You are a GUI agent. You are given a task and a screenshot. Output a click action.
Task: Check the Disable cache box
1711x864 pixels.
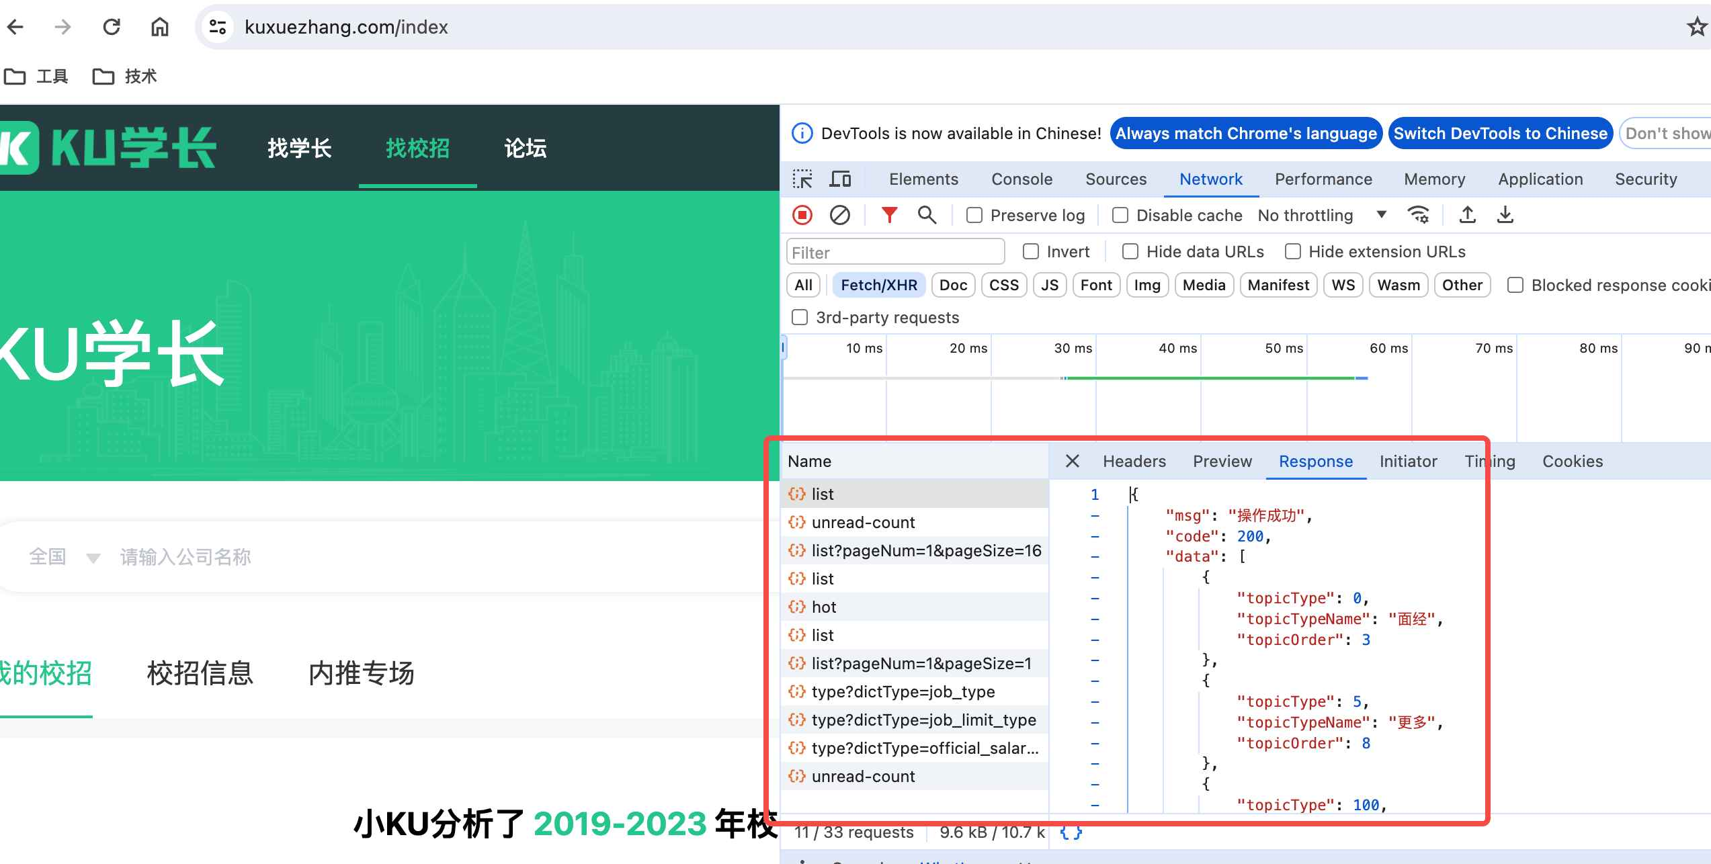pyautogui.click(x=1120, y=215)
